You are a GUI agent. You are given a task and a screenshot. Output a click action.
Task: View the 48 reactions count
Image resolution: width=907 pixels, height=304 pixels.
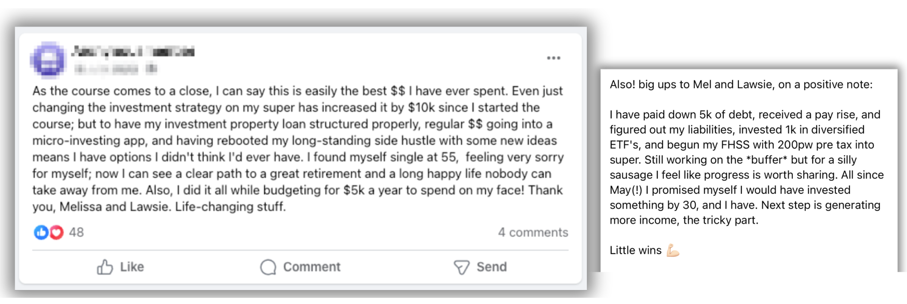pyautogui.click(x=76, y=233)
